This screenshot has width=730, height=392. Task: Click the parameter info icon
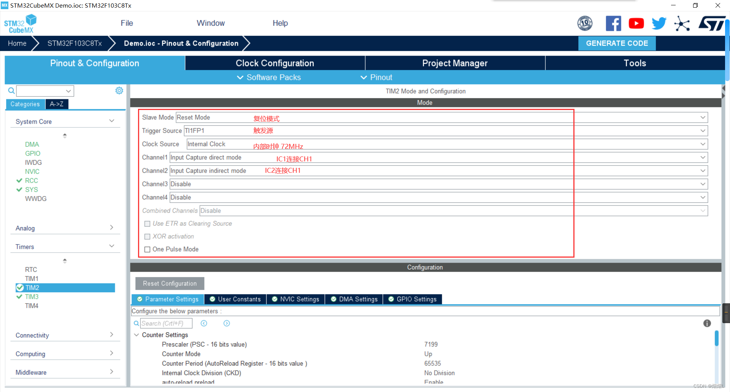(x=707, y=323)
